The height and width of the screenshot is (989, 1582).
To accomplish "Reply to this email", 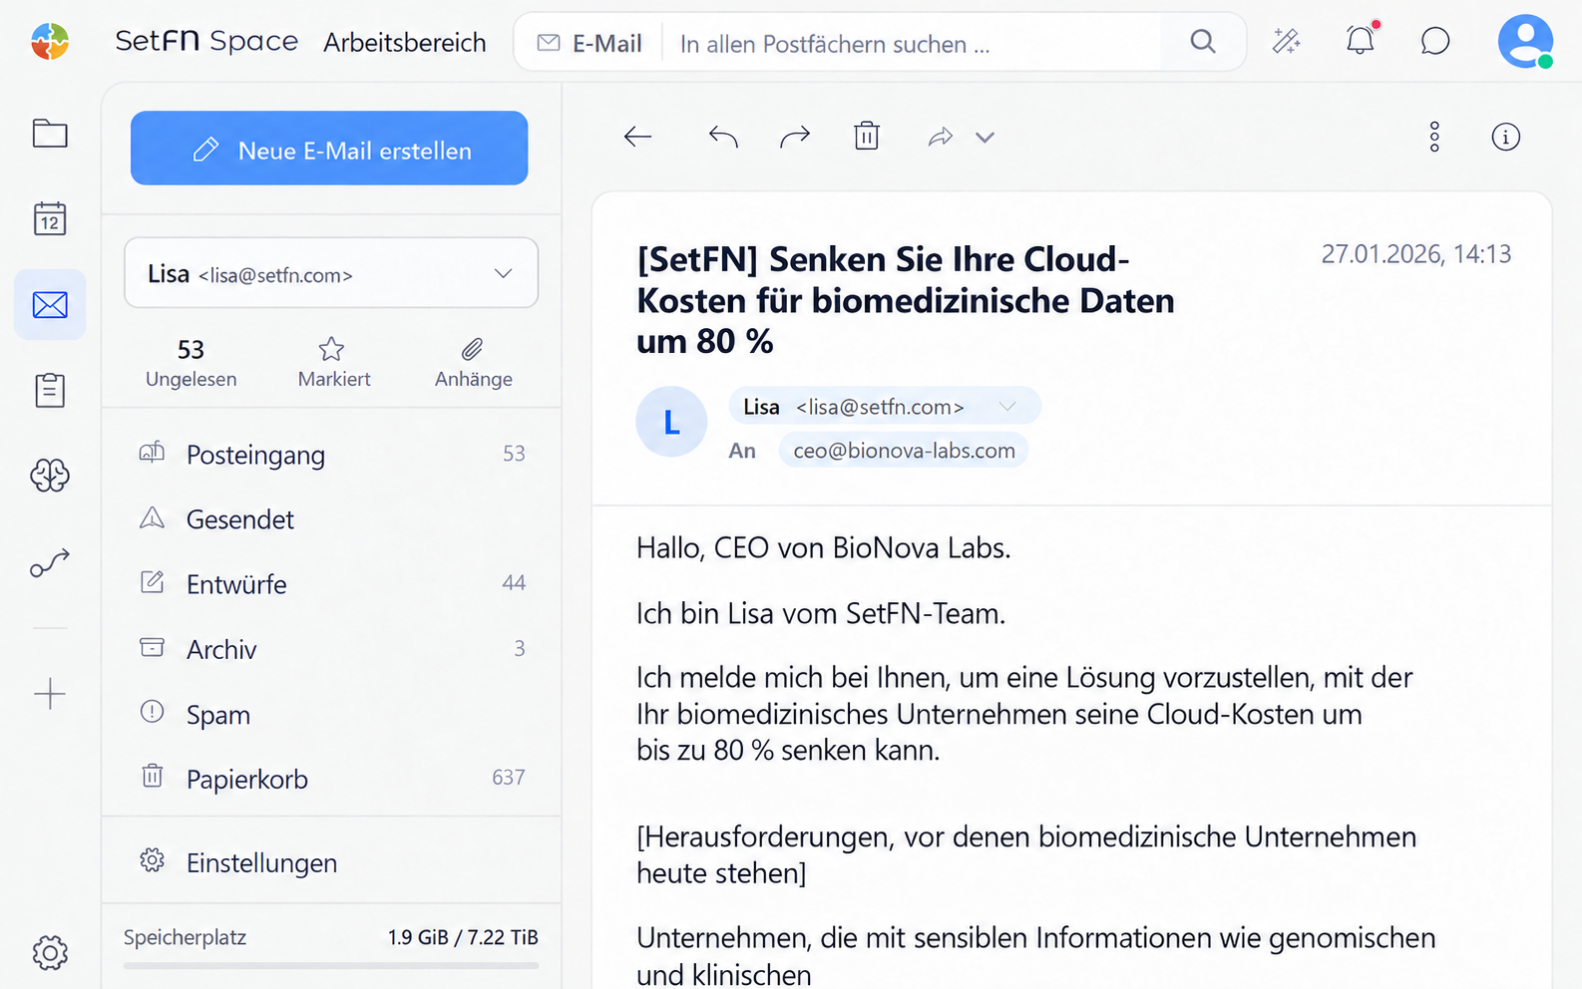I will tap(723, 137).
